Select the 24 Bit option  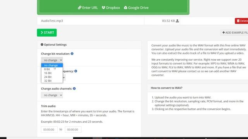click(52, 77)
